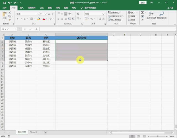Click the Accounting currency format icon
177x138 pixels.
[86, 19]
